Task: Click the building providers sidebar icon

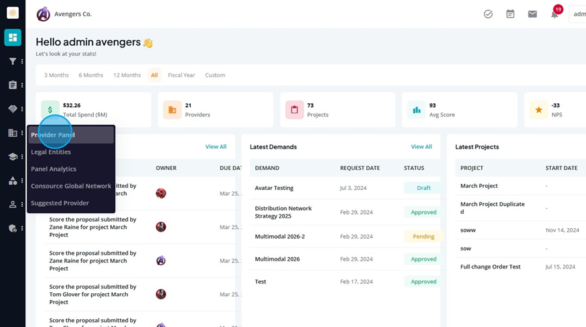Action: 13,133
